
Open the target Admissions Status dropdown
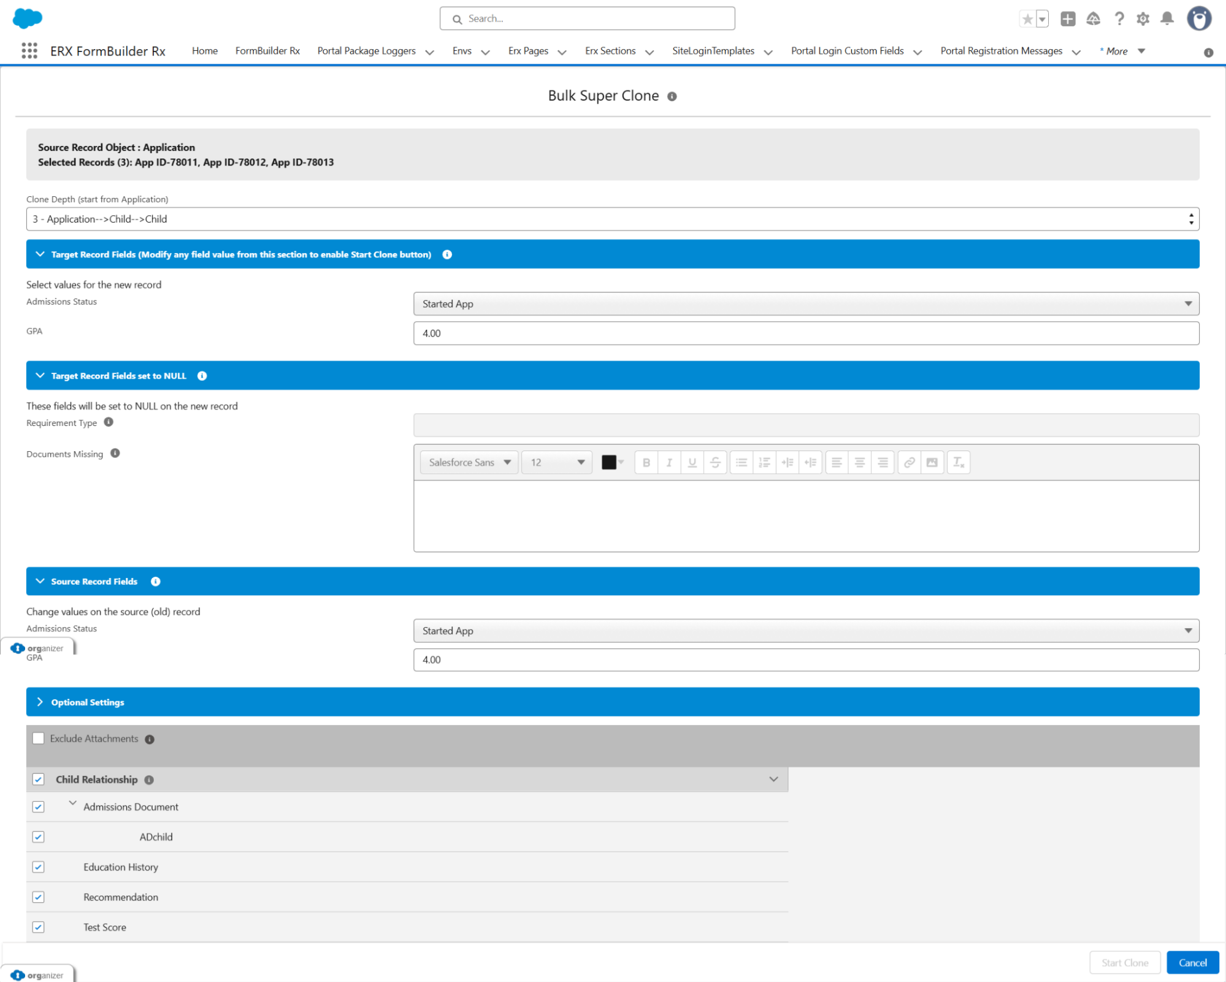point(805,304)
